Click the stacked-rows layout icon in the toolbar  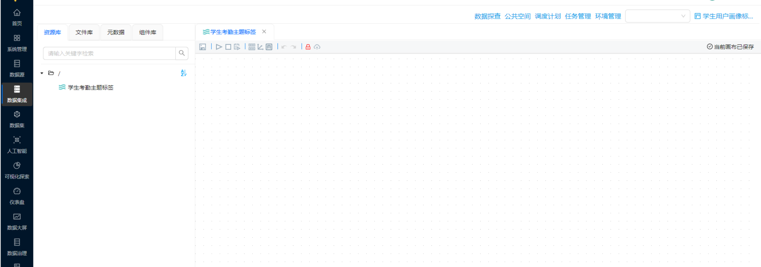(x=252, y=47)
